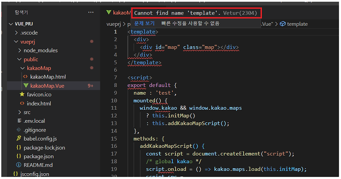Collapse the kakaoMap folder
The width and height of the screenshot is (341, 179).
(23, 68)
